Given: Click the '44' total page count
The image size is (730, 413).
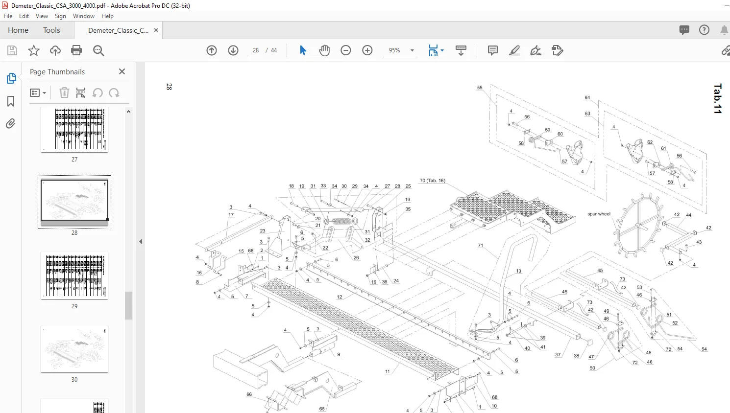Looking at the screenshot, I should 274,50.
